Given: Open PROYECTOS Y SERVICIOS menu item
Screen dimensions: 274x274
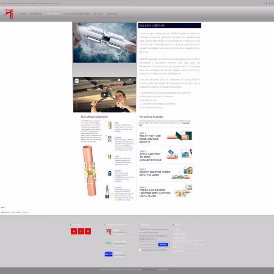Looking at the screenshot, I should [x=77, y=14].
